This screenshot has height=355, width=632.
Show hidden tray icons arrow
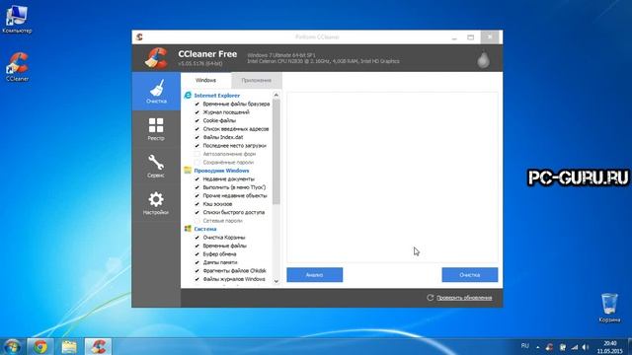(x=537, y=346)
